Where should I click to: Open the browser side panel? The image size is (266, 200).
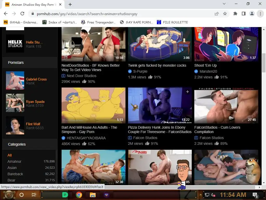244,14
